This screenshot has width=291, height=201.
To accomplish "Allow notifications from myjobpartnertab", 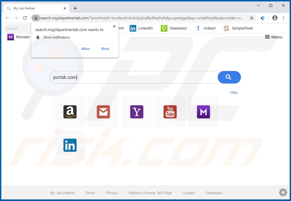I will (x=85, y=49).
